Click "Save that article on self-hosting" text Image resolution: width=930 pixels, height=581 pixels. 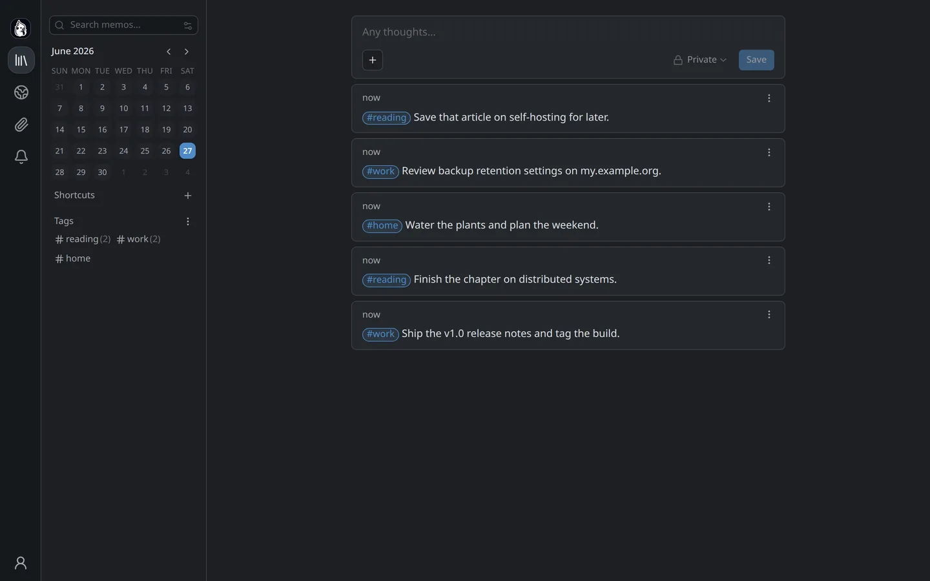click(490, 117)
